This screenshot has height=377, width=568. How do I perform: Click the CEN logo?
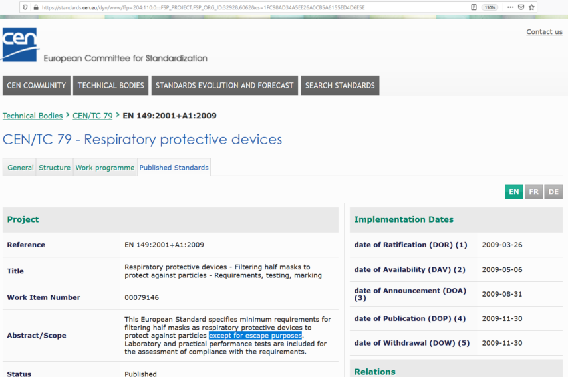pos(21,45)
